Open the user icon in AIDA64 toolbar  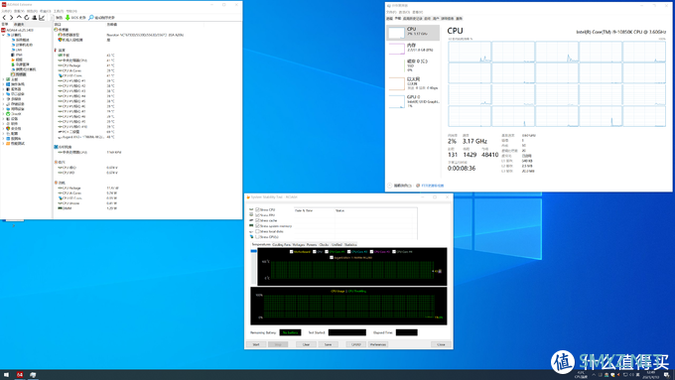point(35,18)
